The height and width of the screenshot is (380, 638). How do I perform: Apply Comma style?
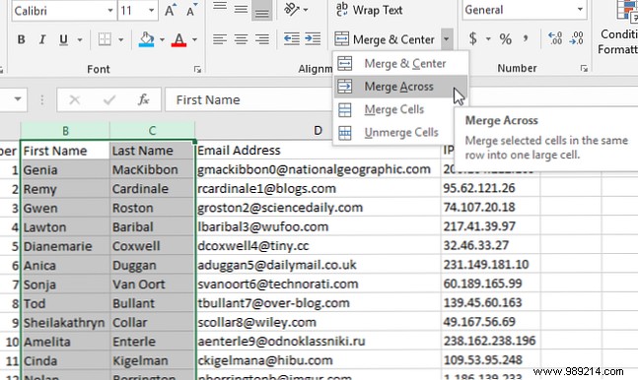(x=526, y=39)
